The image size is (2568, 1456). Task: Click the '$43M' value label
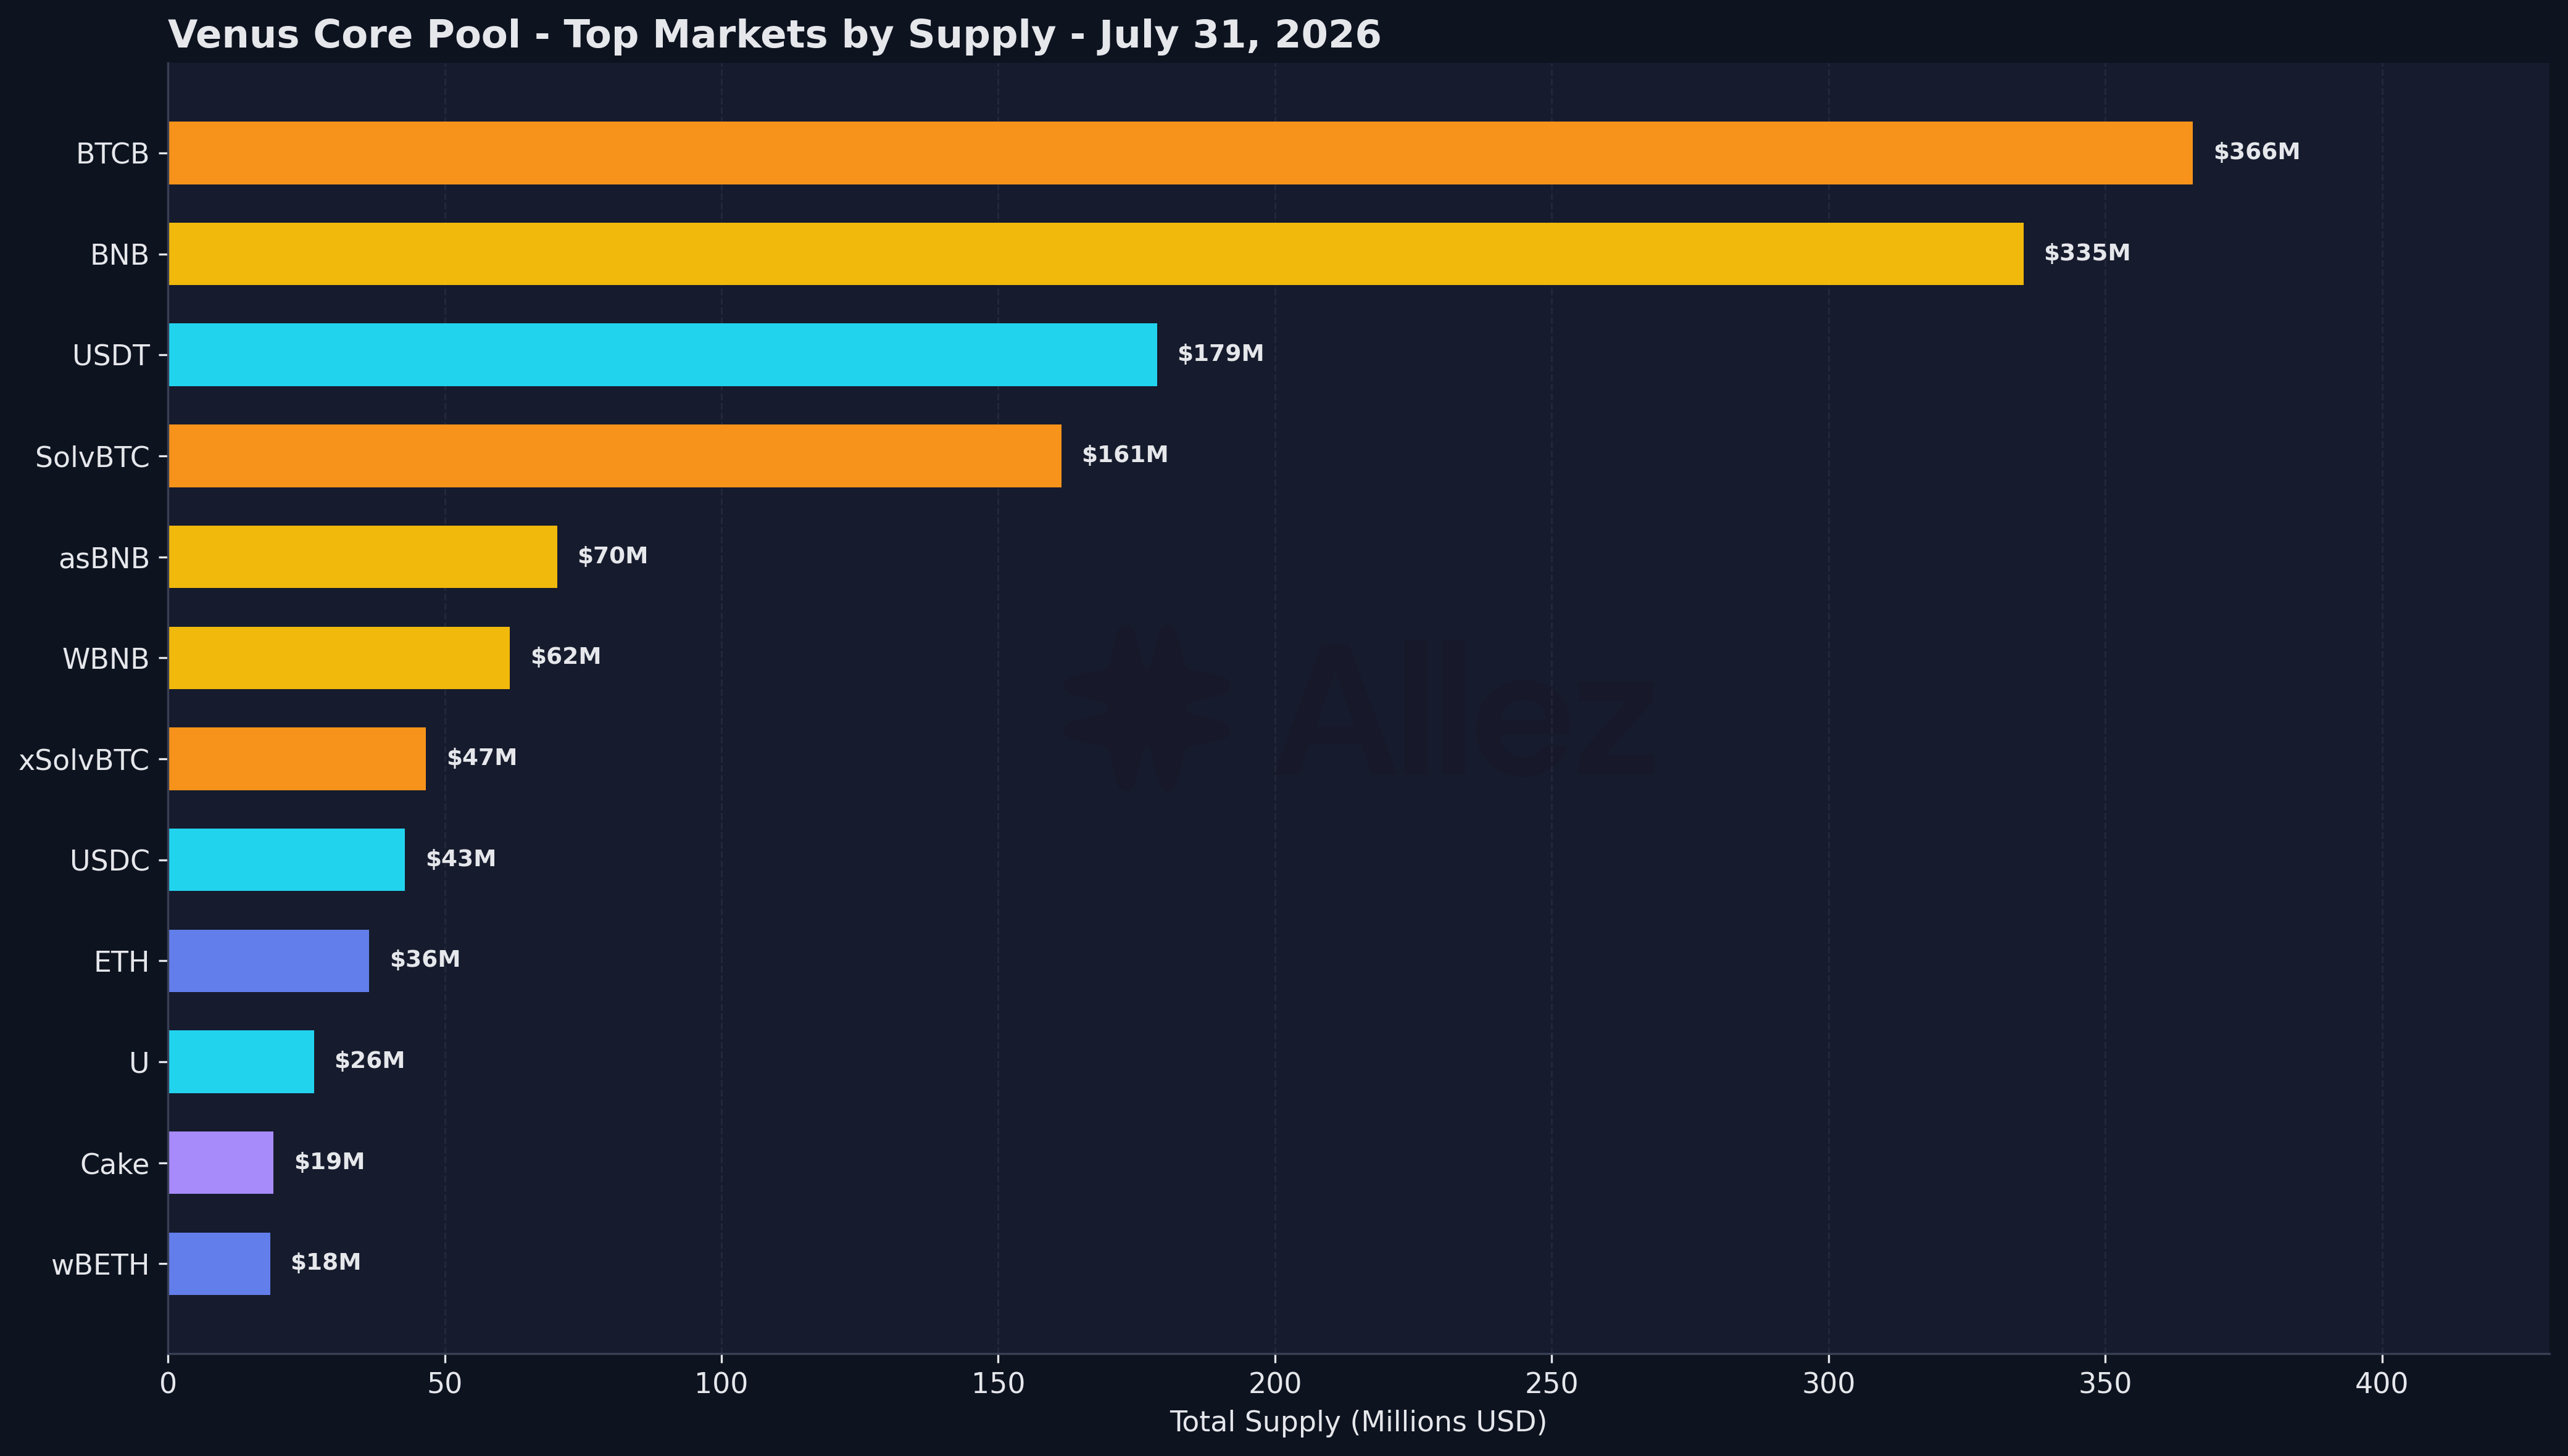coord(460,859)
